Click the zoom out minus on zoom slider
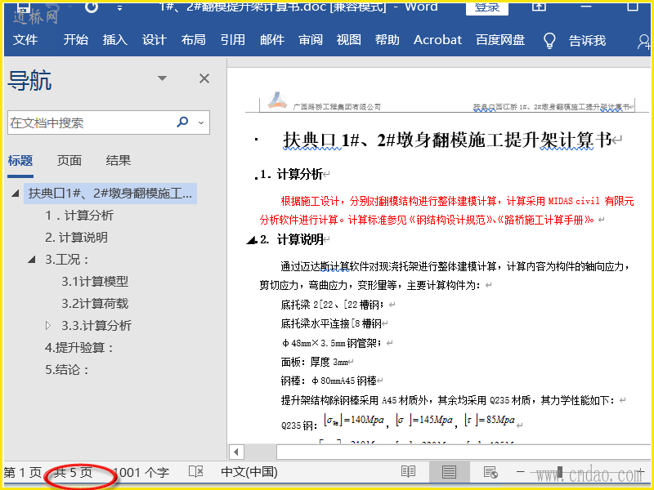The image size is (654, 490). click(520, 472)
